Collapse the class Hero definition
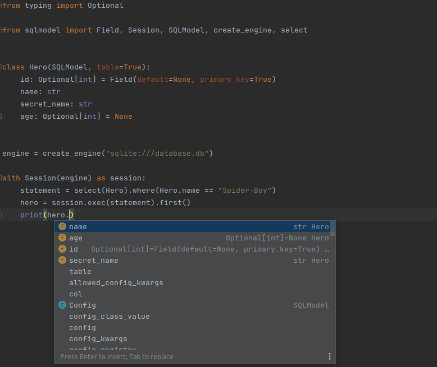This screenshot has height=367, width=437. point(2,67)
